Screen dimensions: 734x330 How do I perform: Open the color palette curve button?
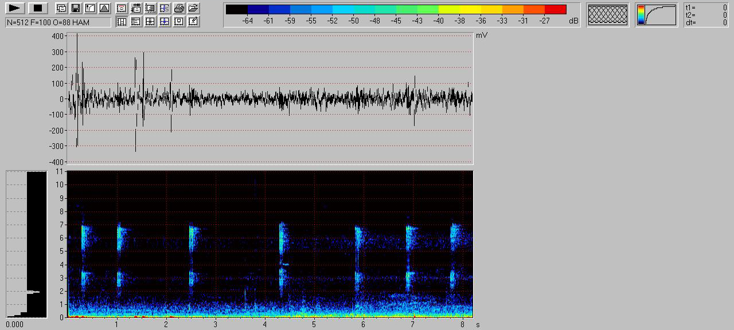click(x=656, y=15)
